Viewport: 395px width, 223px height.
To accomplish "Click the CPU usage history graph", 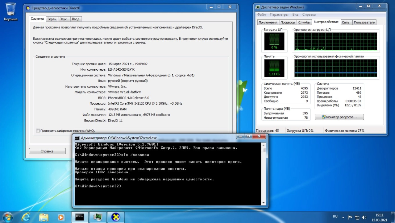I will coord(336,41).
